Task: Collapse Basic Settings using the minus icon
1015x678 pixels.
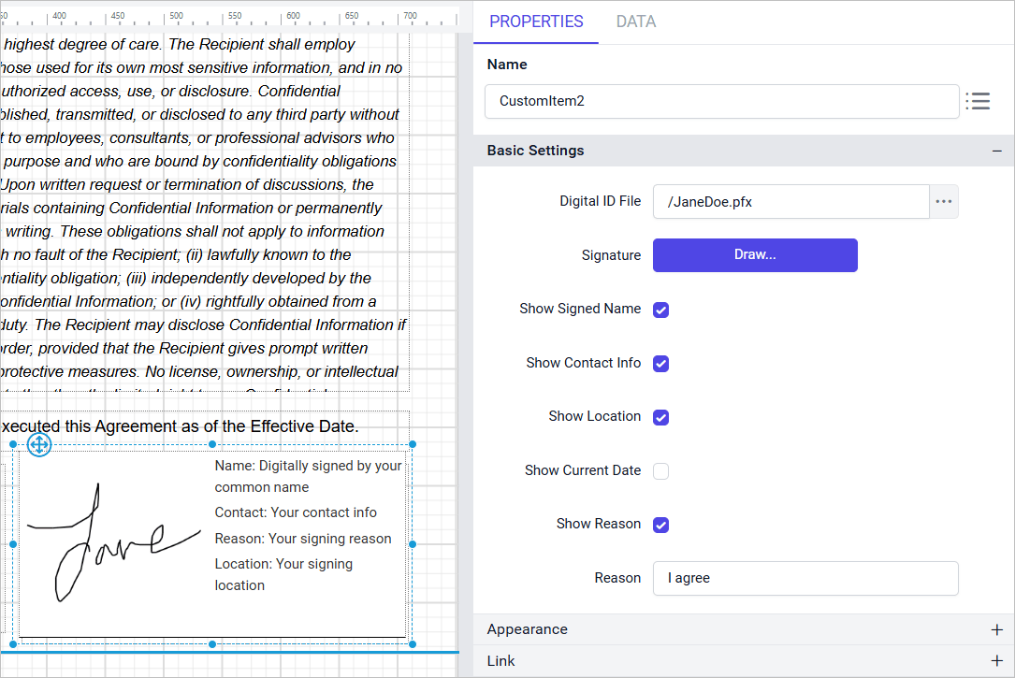Action: click(996, 151)
